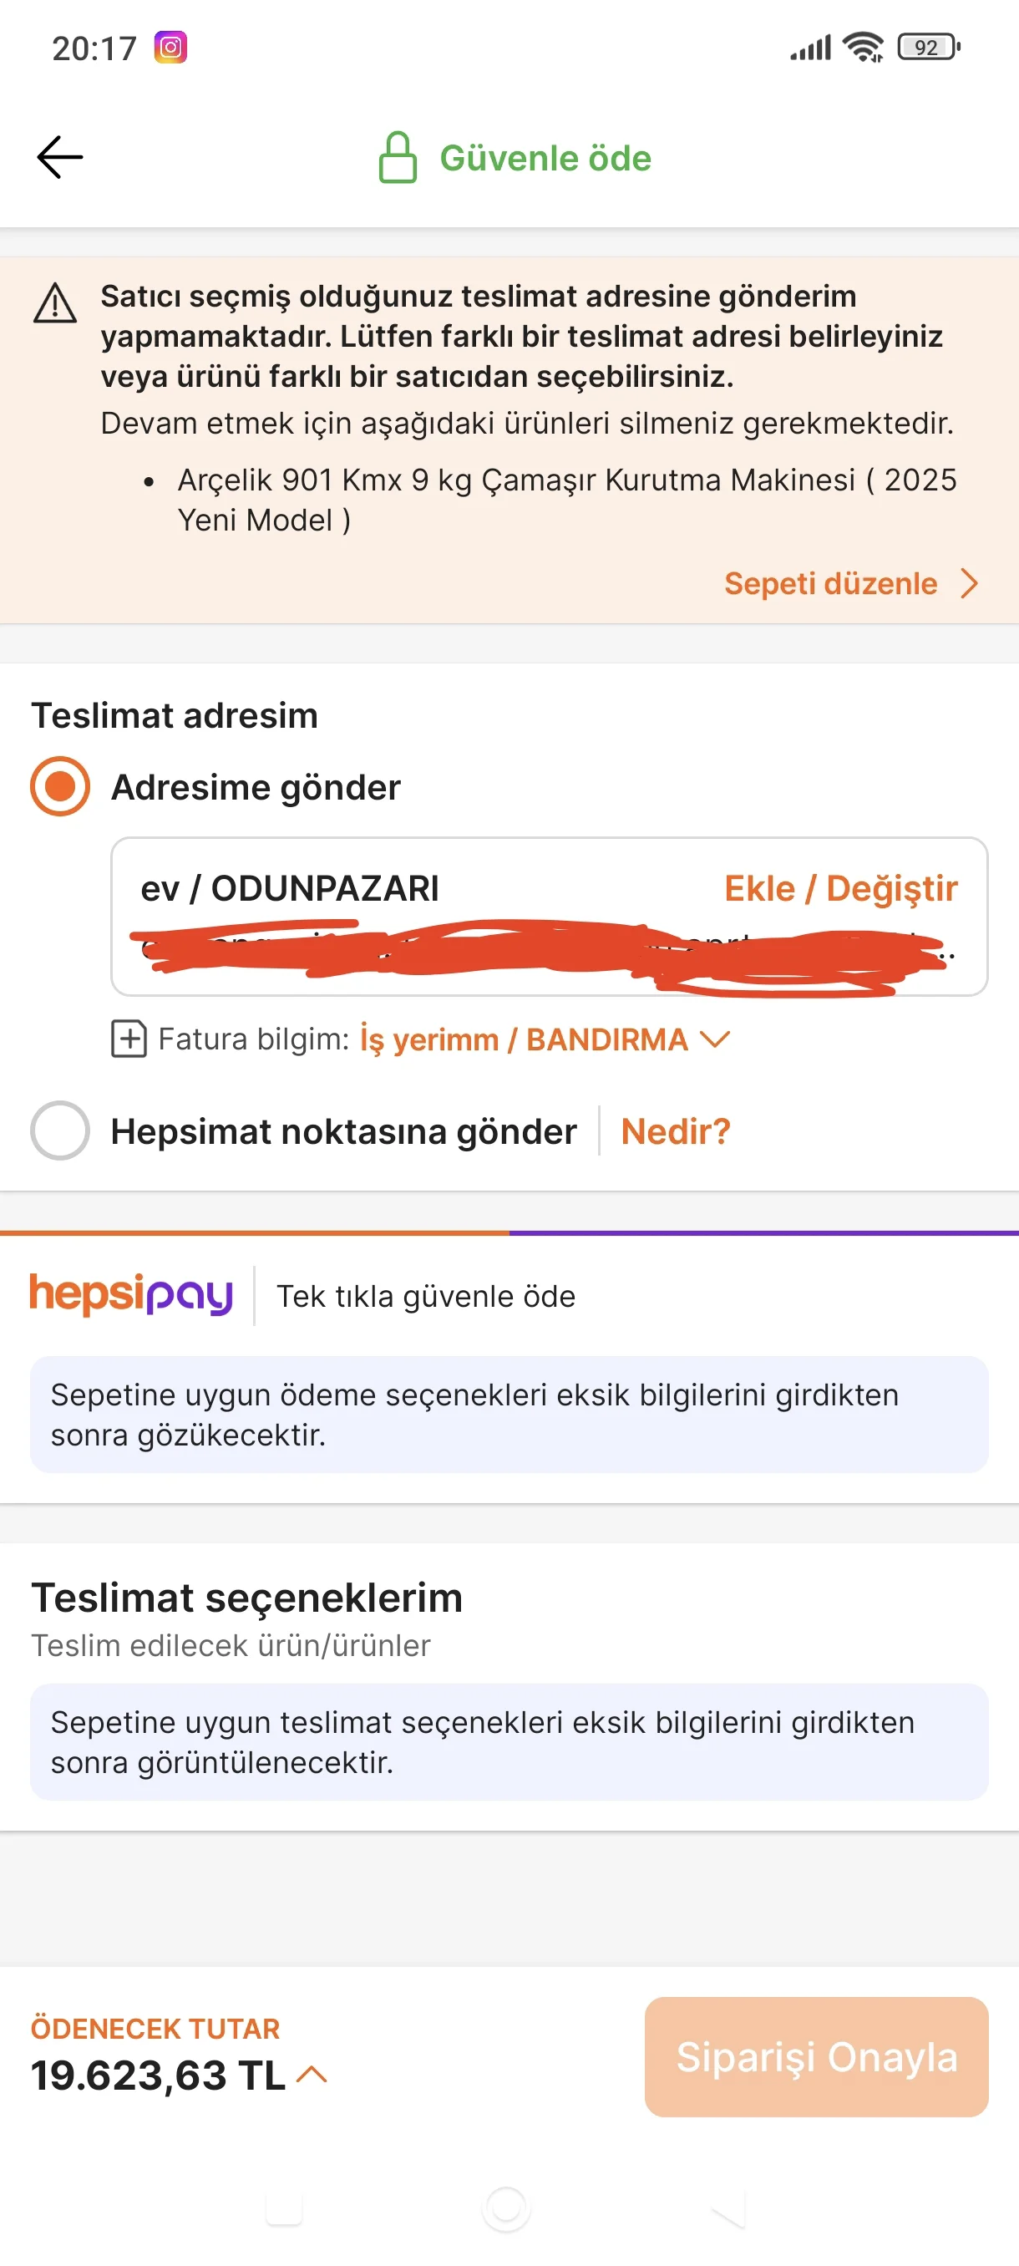Select the Adresime gönder radio button

coord(60,786)
